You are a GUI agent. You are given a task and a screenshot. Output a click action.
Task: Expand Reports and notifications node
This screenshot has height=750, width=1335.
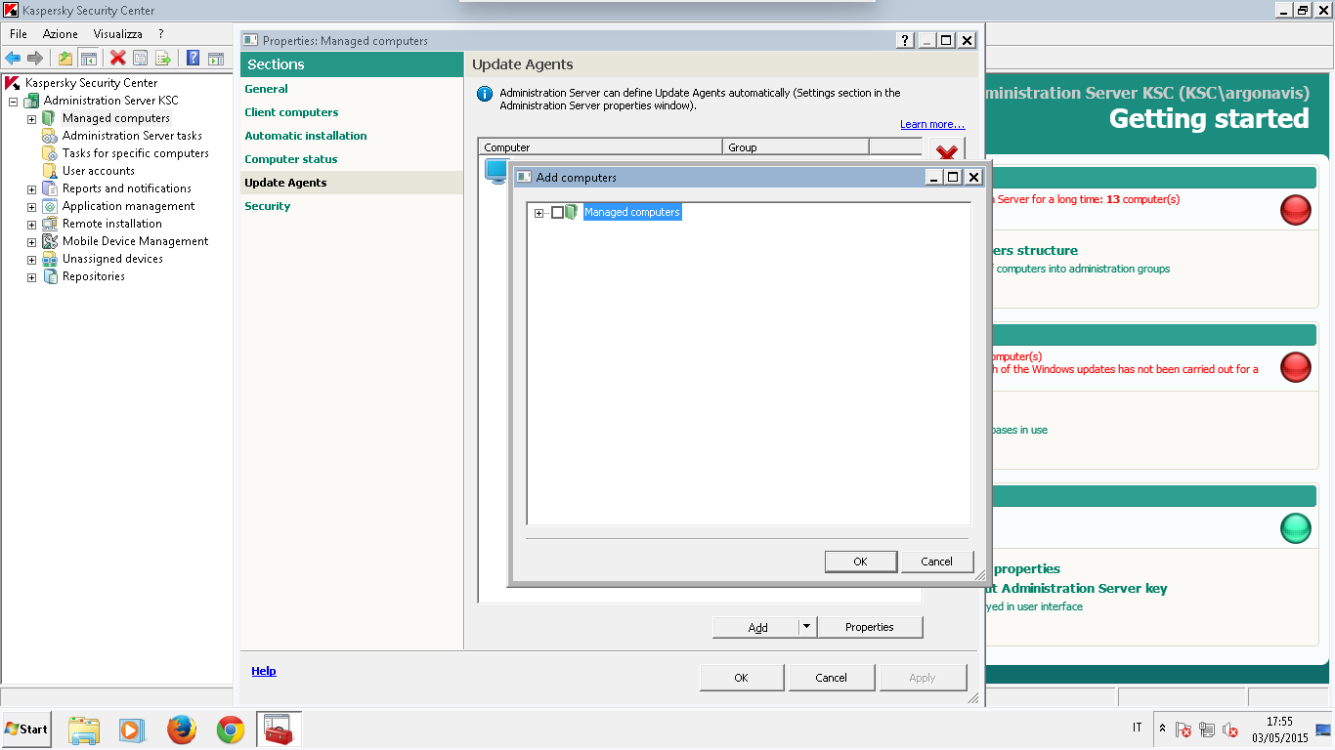point(31,189)
